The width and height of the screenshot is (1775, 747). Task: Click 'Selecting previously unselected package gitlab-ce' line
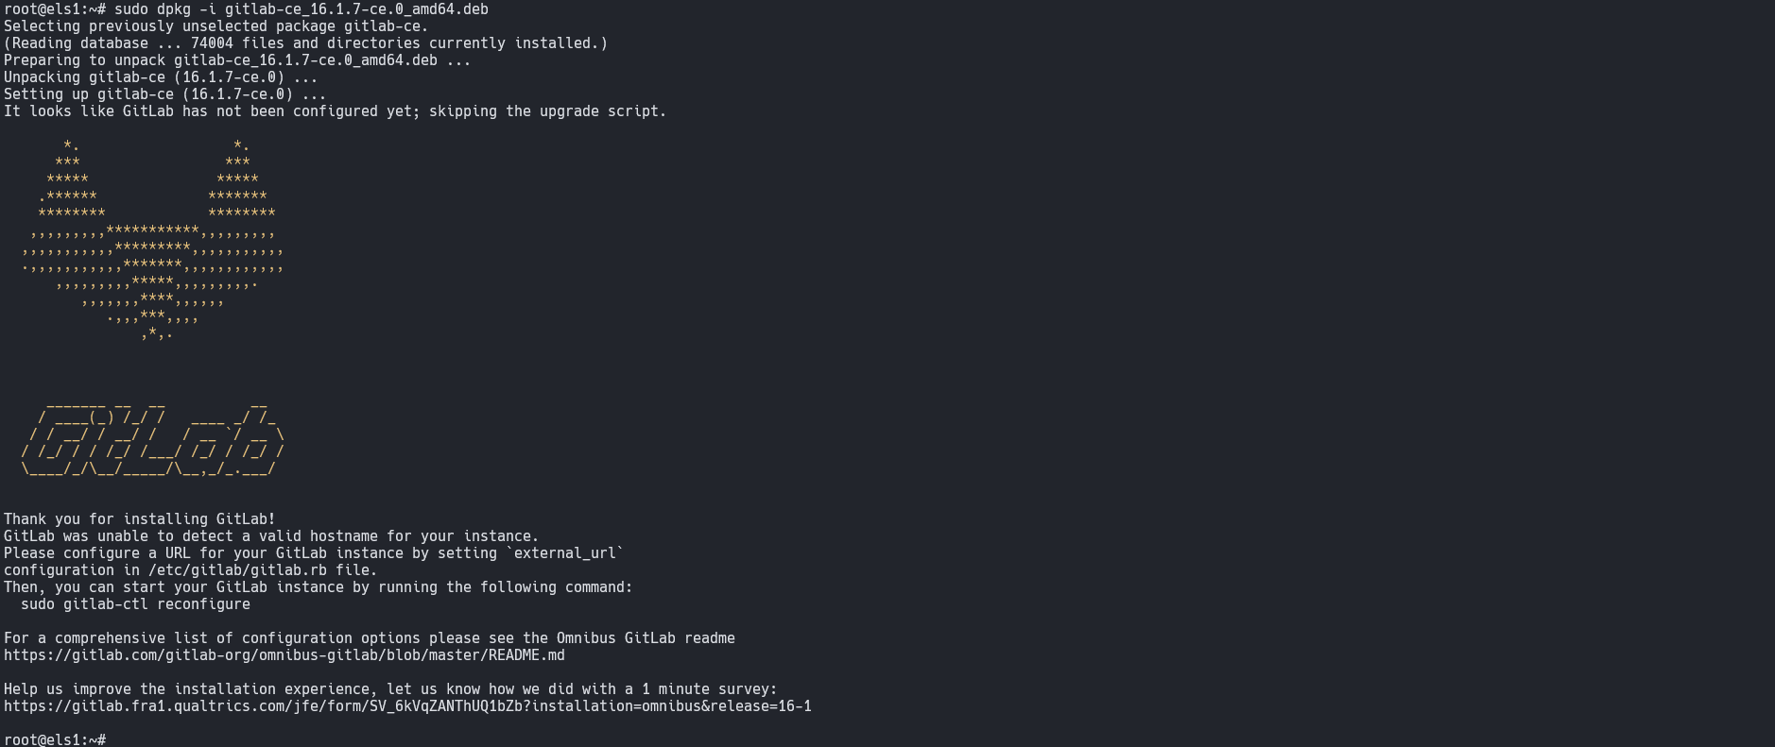216,26
